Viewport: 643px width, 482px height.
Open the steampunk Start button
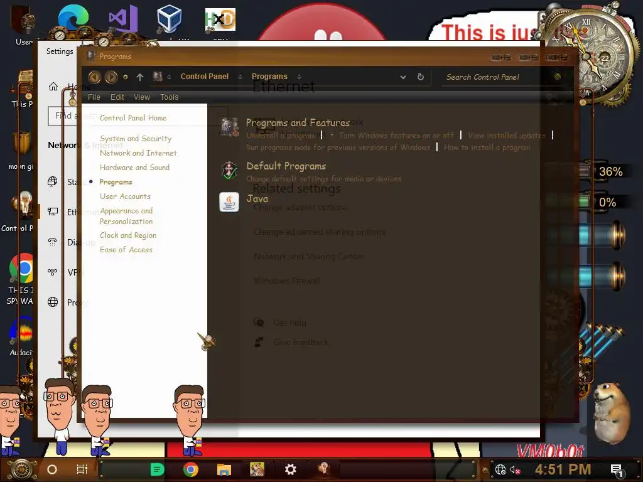coord(21,469)
